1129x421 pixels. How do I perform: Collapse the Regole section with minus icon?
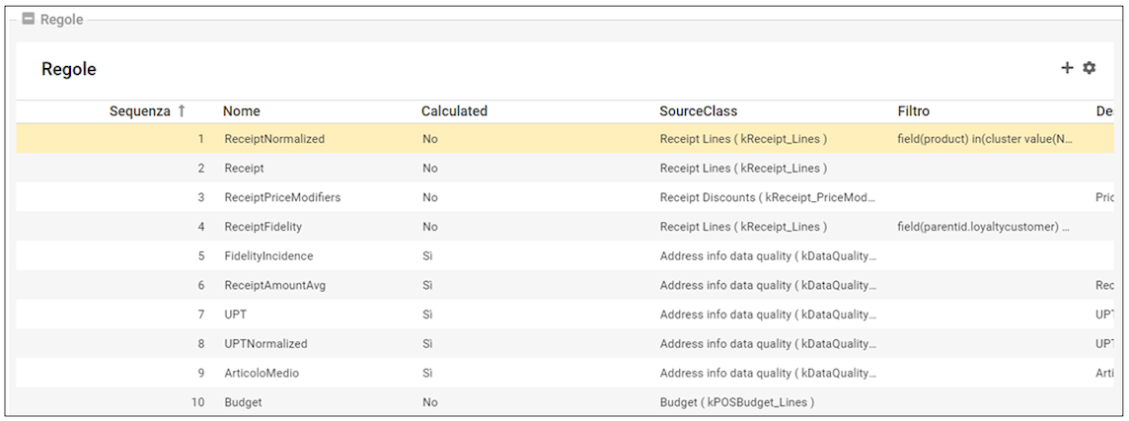coord(29,20)
